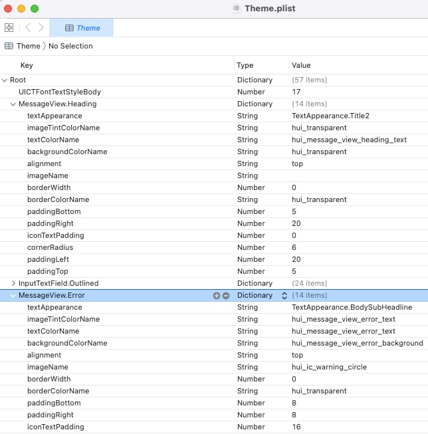Click the InputTextField.Outlined (24 items) value
428x434 pixels.
310,283
